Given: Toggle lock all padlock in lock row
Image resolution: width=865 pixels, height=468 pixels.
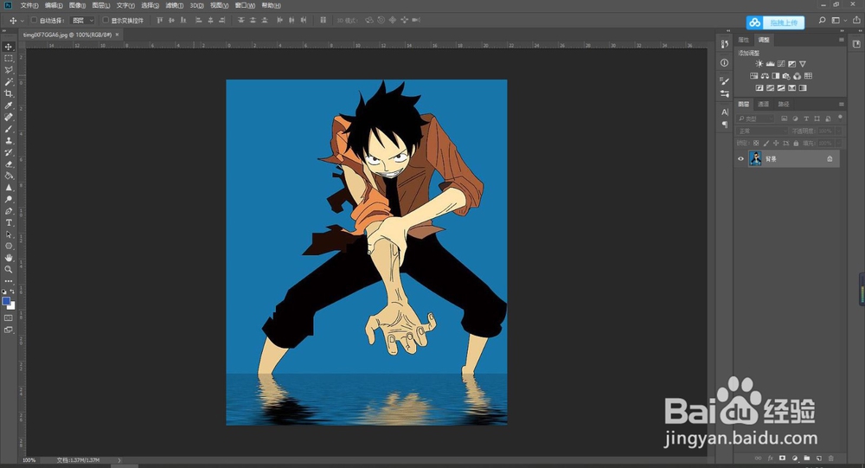Looking at the screenshot, I should (x=796, y=143).
